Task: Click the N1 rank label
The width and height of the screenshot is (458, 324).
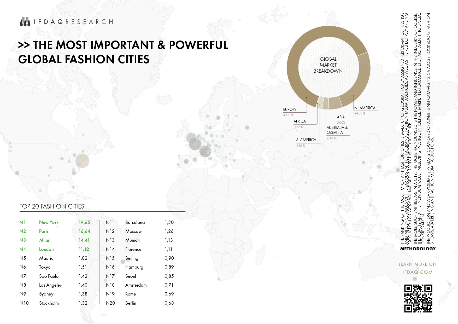Action: [x=22, y=222]
